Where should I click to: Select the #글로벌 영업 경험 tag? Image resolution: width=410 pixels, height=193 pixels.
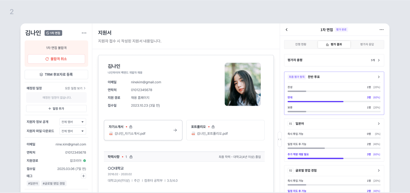54,183
